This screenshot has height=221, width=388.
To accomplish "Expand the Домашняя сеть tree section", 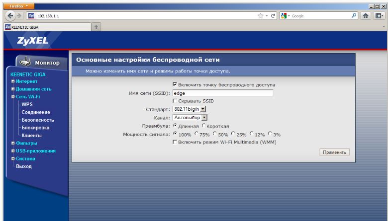I will point(13,89).
